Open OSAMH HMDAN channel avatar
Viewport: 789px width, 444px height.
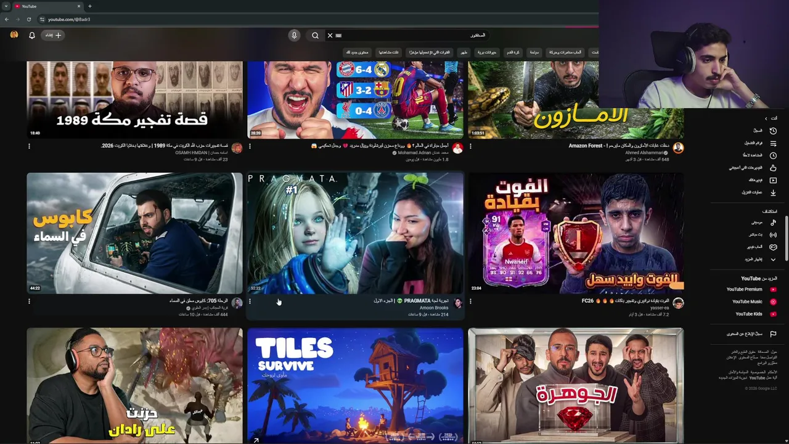(x=237, y=149)
